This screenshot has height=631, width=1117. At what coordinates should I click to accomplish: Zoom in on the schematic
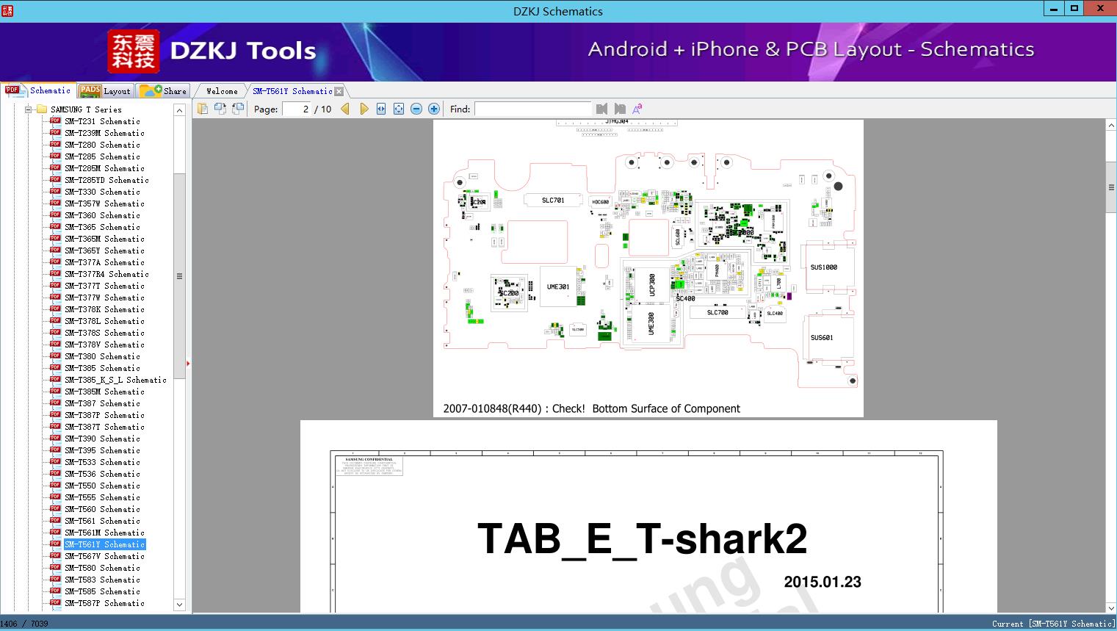(x=434, y=109)
